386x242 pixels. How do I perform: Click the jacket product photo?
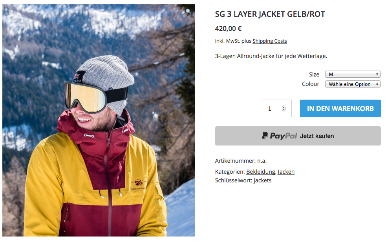click(99, 120)
